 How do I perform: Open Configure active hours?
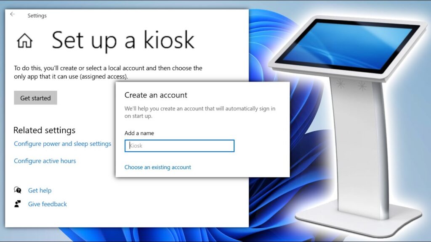click(x=45, y=160)
